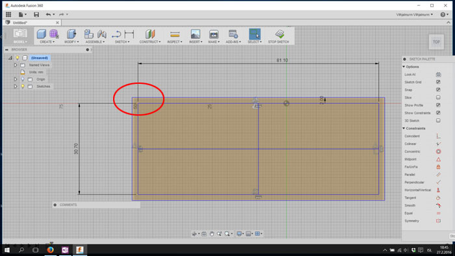Open the File menu dropdown
Viewport: 455px width, 256px height.
22,14
